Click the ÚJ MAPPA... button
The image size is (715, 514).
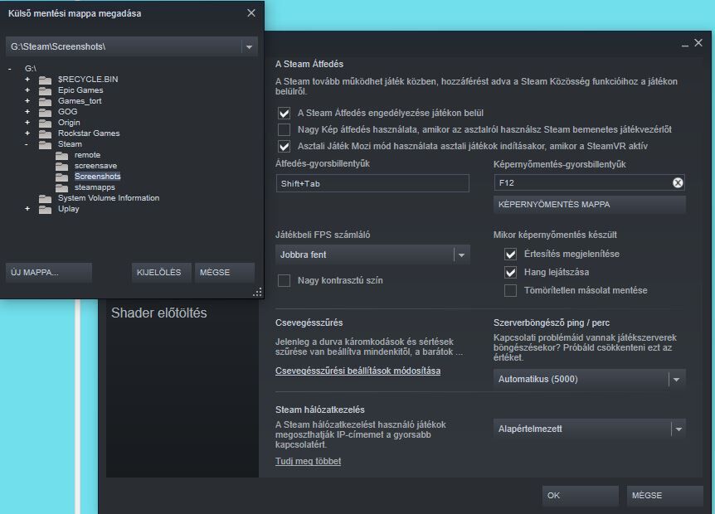[49, 273]
